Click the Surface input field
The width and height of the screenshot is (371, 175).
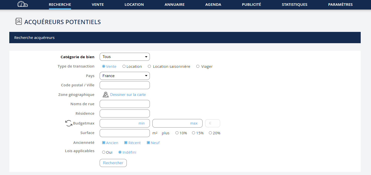coord(125,133)
